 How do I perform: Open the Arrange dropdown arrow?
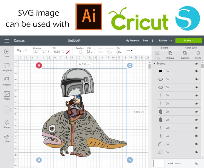click(x=112, y=52)
